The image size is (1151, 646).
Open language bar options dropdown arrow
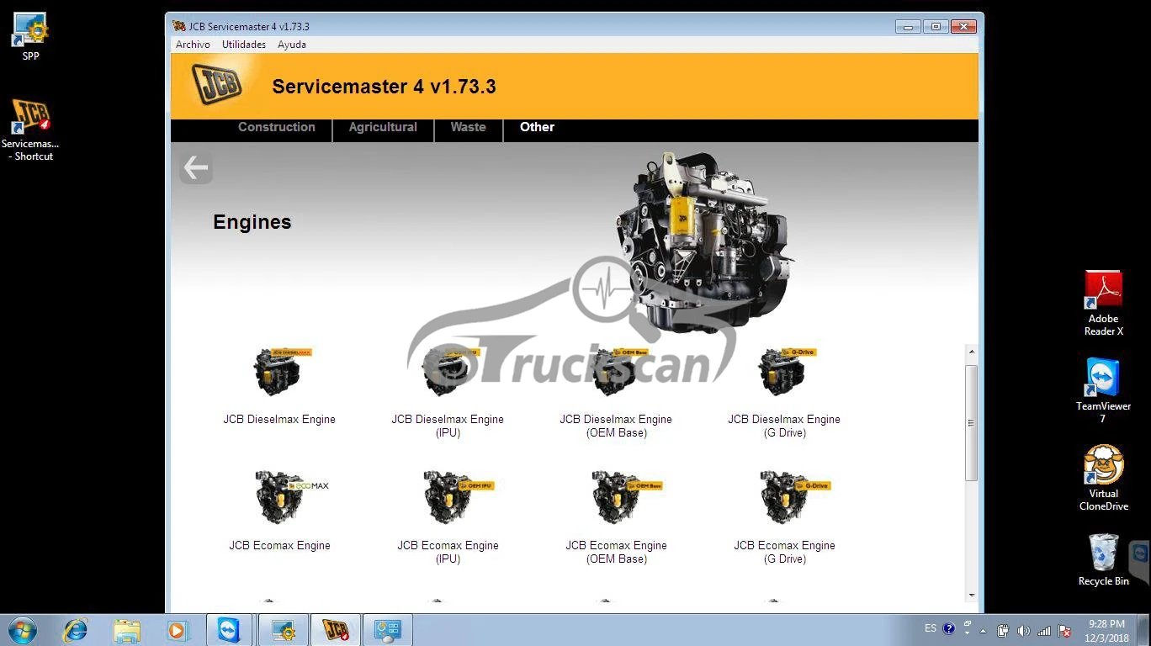point(967,633)
